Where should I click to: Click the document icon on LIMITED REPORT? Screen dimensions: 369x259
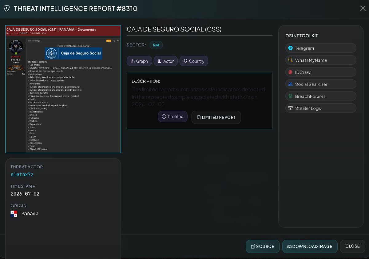(199, 117)
